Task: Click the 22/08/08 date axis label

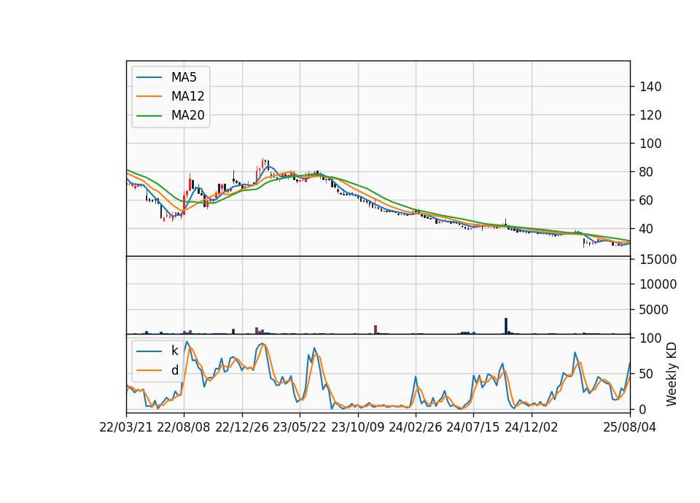Action: (x=184, y=427)
